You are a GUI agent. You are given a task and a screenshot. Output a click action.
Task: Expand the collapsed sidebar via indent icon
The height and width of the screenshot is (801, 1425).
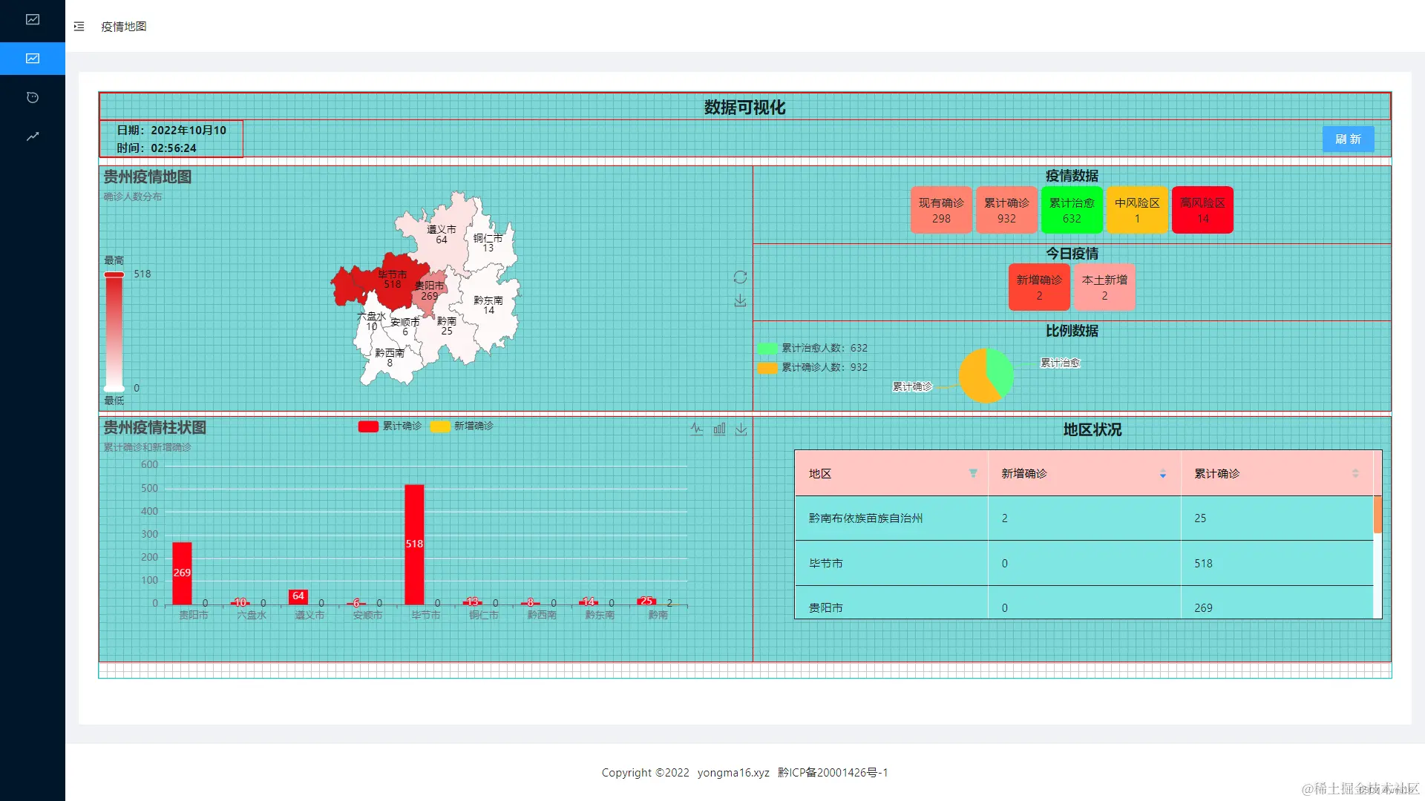[79, 27]
